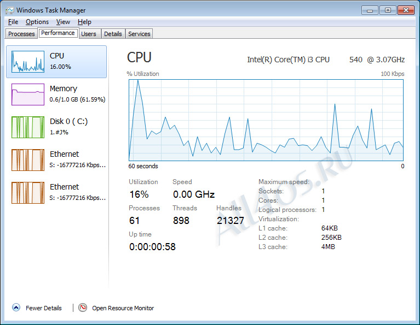The image size is (420, 325).
Task: Click the Virtualization label
Action: click(279, 219)
